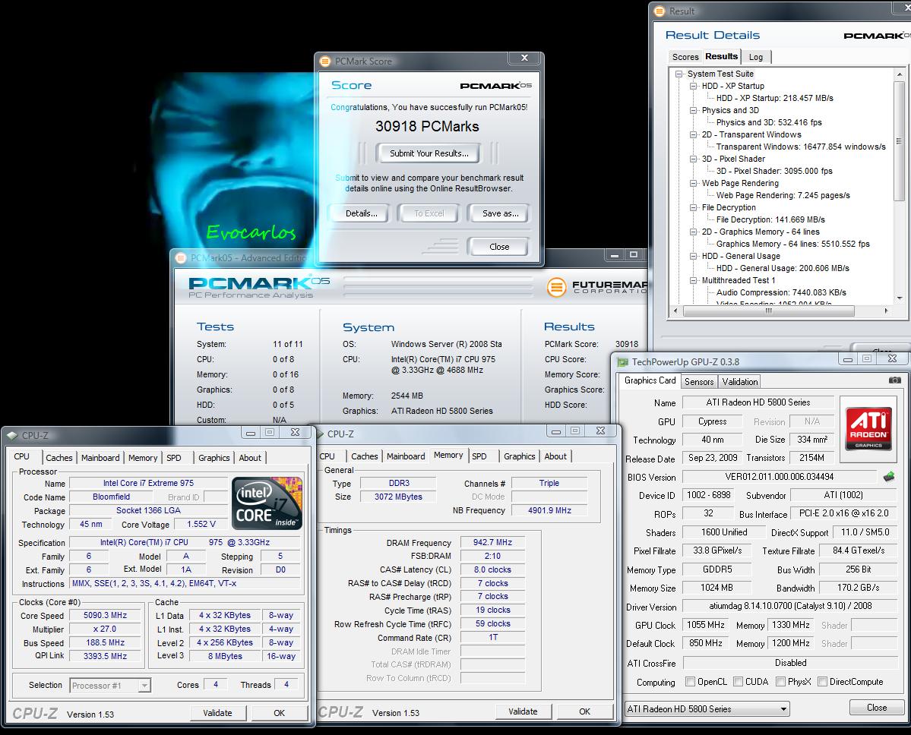Viewport: 911px width, 735px height.
Task: Collapse the Web Page Rendering node
Action: point(693,184)
